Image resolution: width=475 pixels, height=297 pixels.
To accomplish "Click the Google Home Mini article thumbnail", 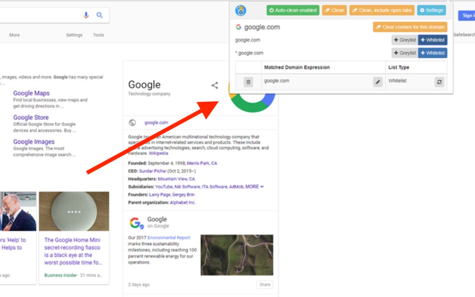I will 74,211.
